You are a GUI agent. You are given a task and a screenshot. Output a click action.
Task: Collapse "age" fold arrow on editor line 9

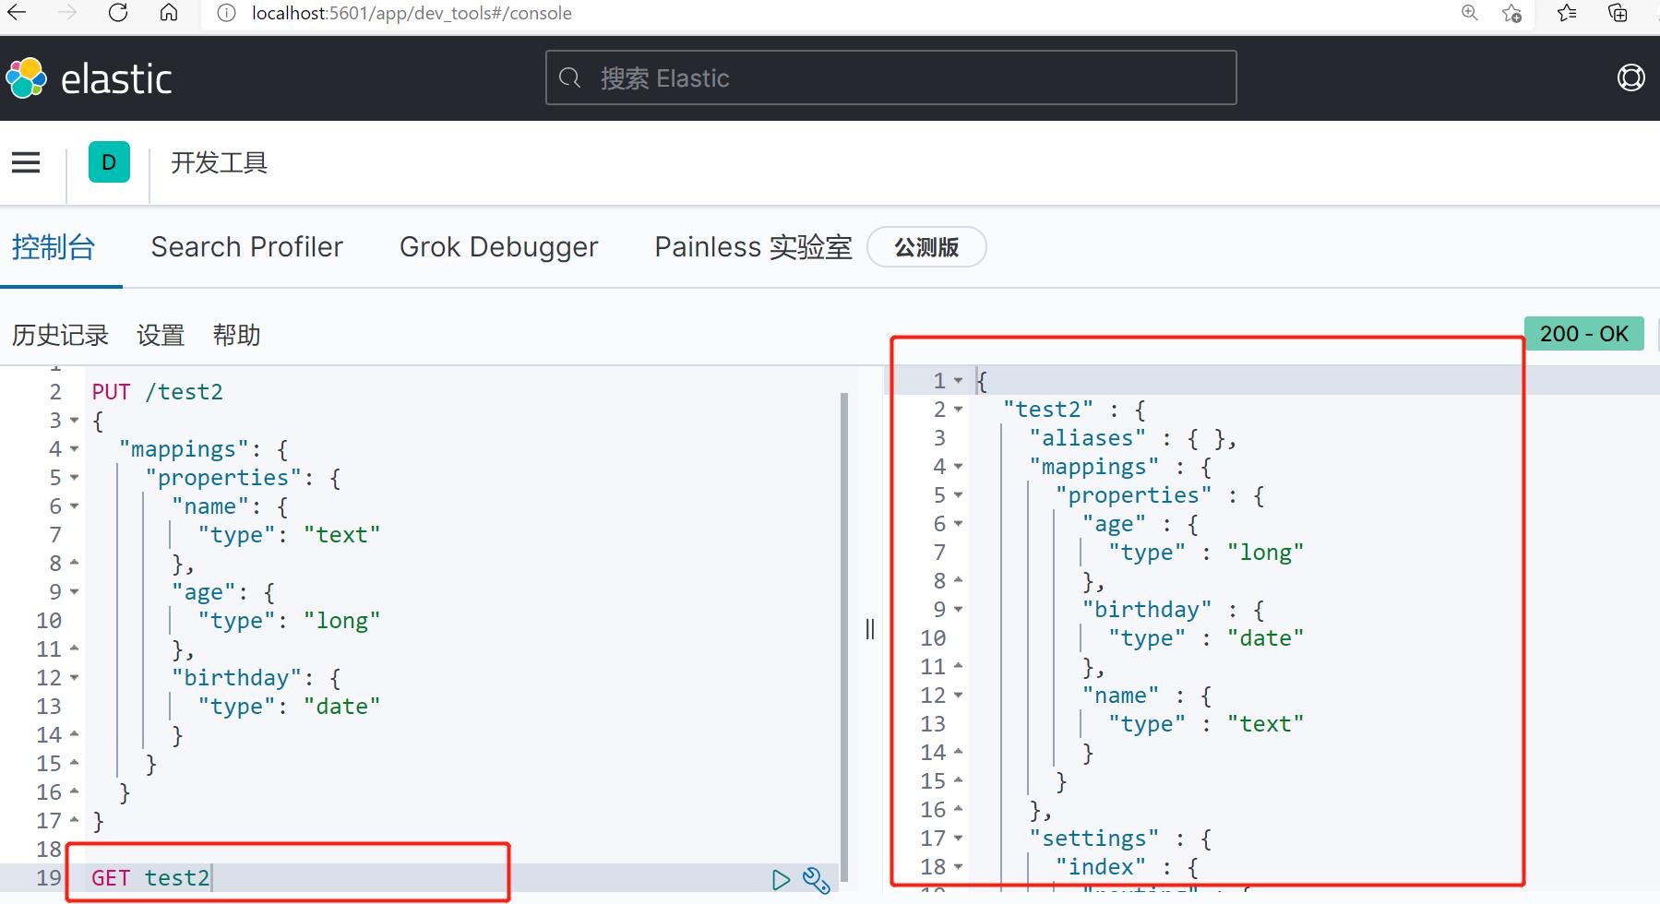coord(74,592)
